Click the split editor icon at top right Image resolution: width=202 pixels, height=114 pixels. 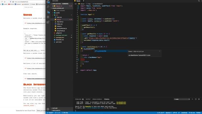pos(199,1)
